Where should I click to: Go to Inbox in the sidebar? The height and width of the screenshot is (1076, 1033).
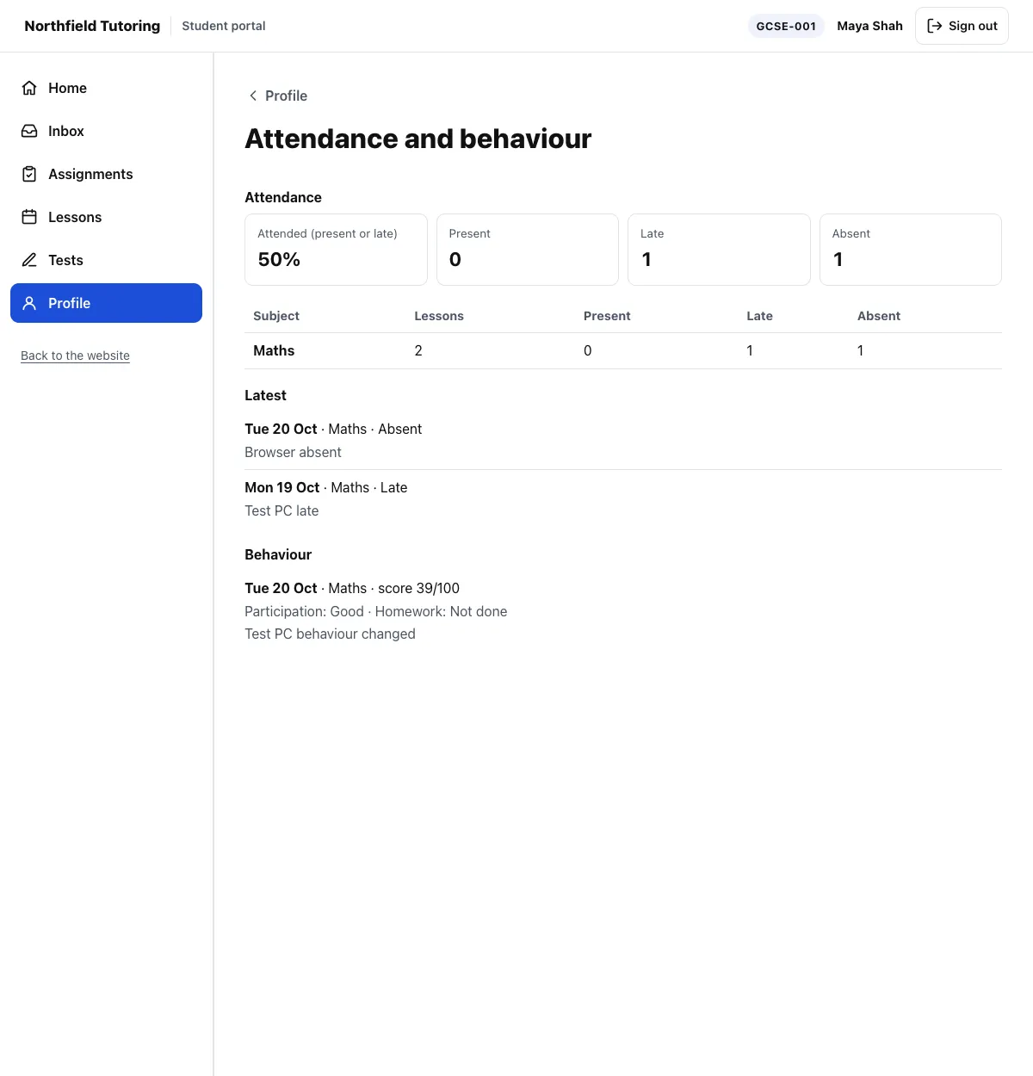pos(106,131)
